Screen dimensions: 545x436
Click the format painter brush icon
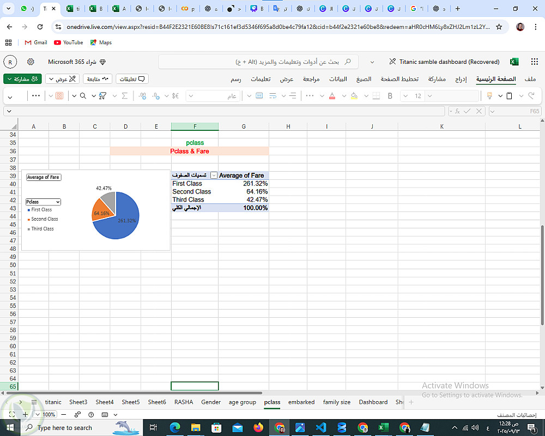[x=489, y=96]
